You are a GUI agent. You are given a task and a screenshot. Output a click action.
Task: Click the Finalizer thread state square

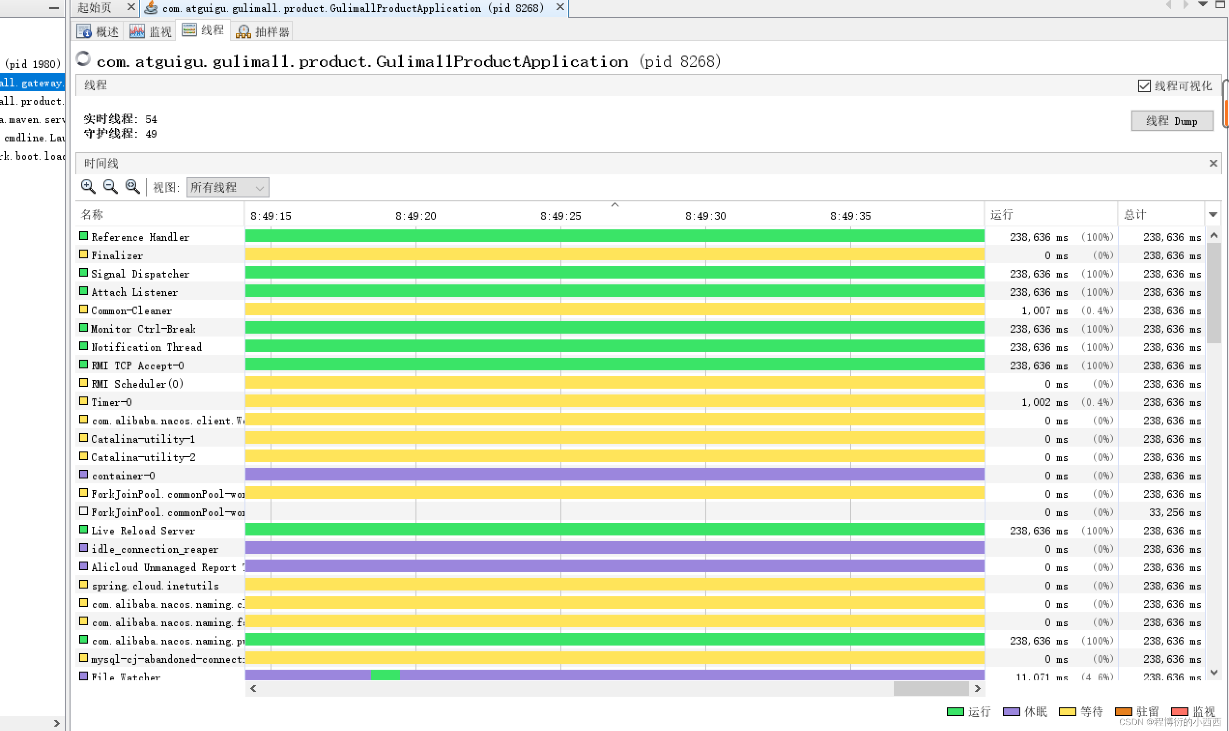click(x=84, y=254)
